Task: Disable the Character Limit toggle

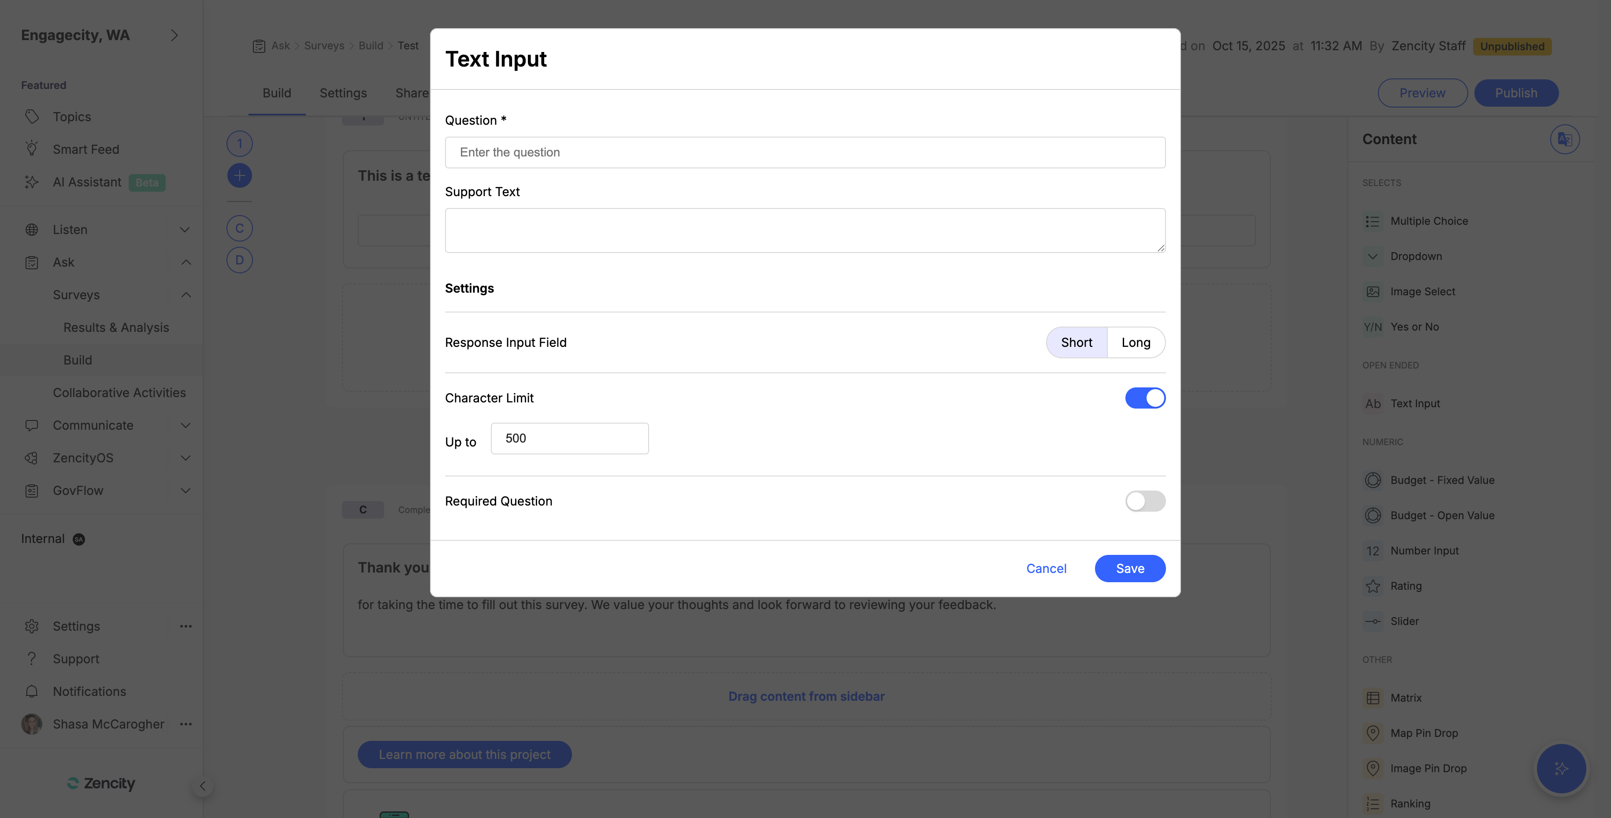Action: coord(1144,398)
